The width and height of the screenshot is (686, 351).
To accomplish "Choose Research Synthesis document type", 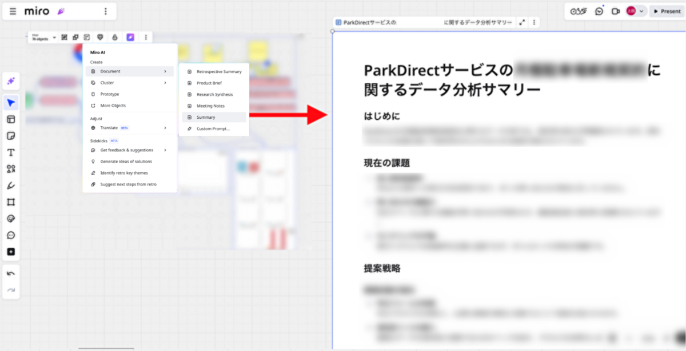I will coord(214,95).
